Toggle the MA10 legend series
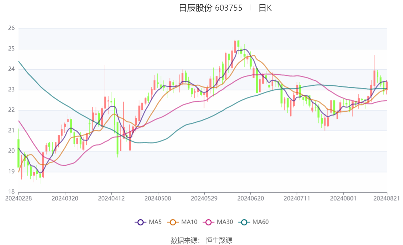 [x=182, y=222]
